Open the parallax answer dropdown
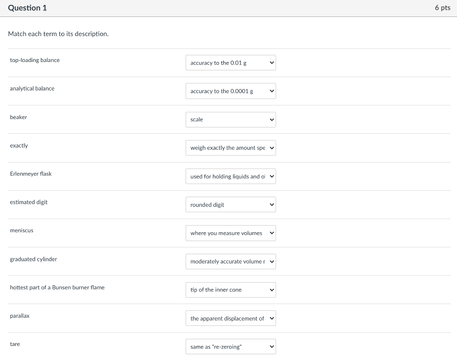The image size is (457, 362). click(231, 318)
